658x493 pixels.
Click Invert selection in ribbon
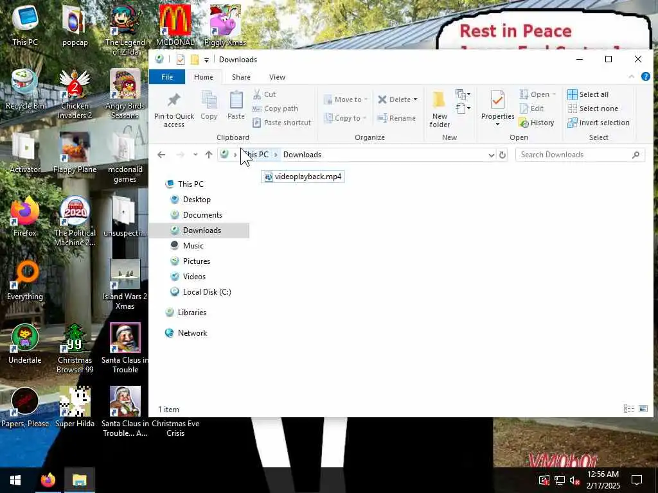pos(598,123)
